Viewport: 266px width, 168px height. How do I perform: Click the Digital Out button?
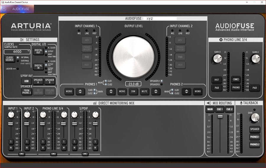point(38,51)
